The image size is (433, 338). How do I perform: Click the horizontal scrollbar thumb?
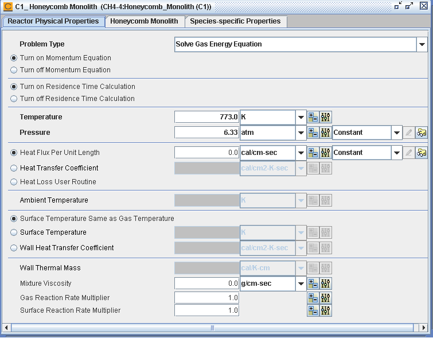point(212,328)
